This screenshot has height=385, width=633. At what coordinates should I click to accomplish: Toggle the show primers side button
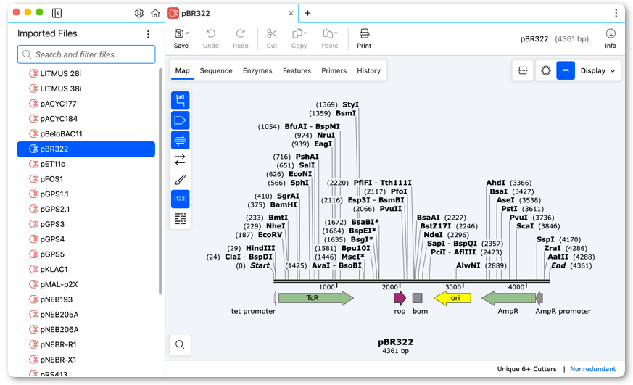coord(180,140)
